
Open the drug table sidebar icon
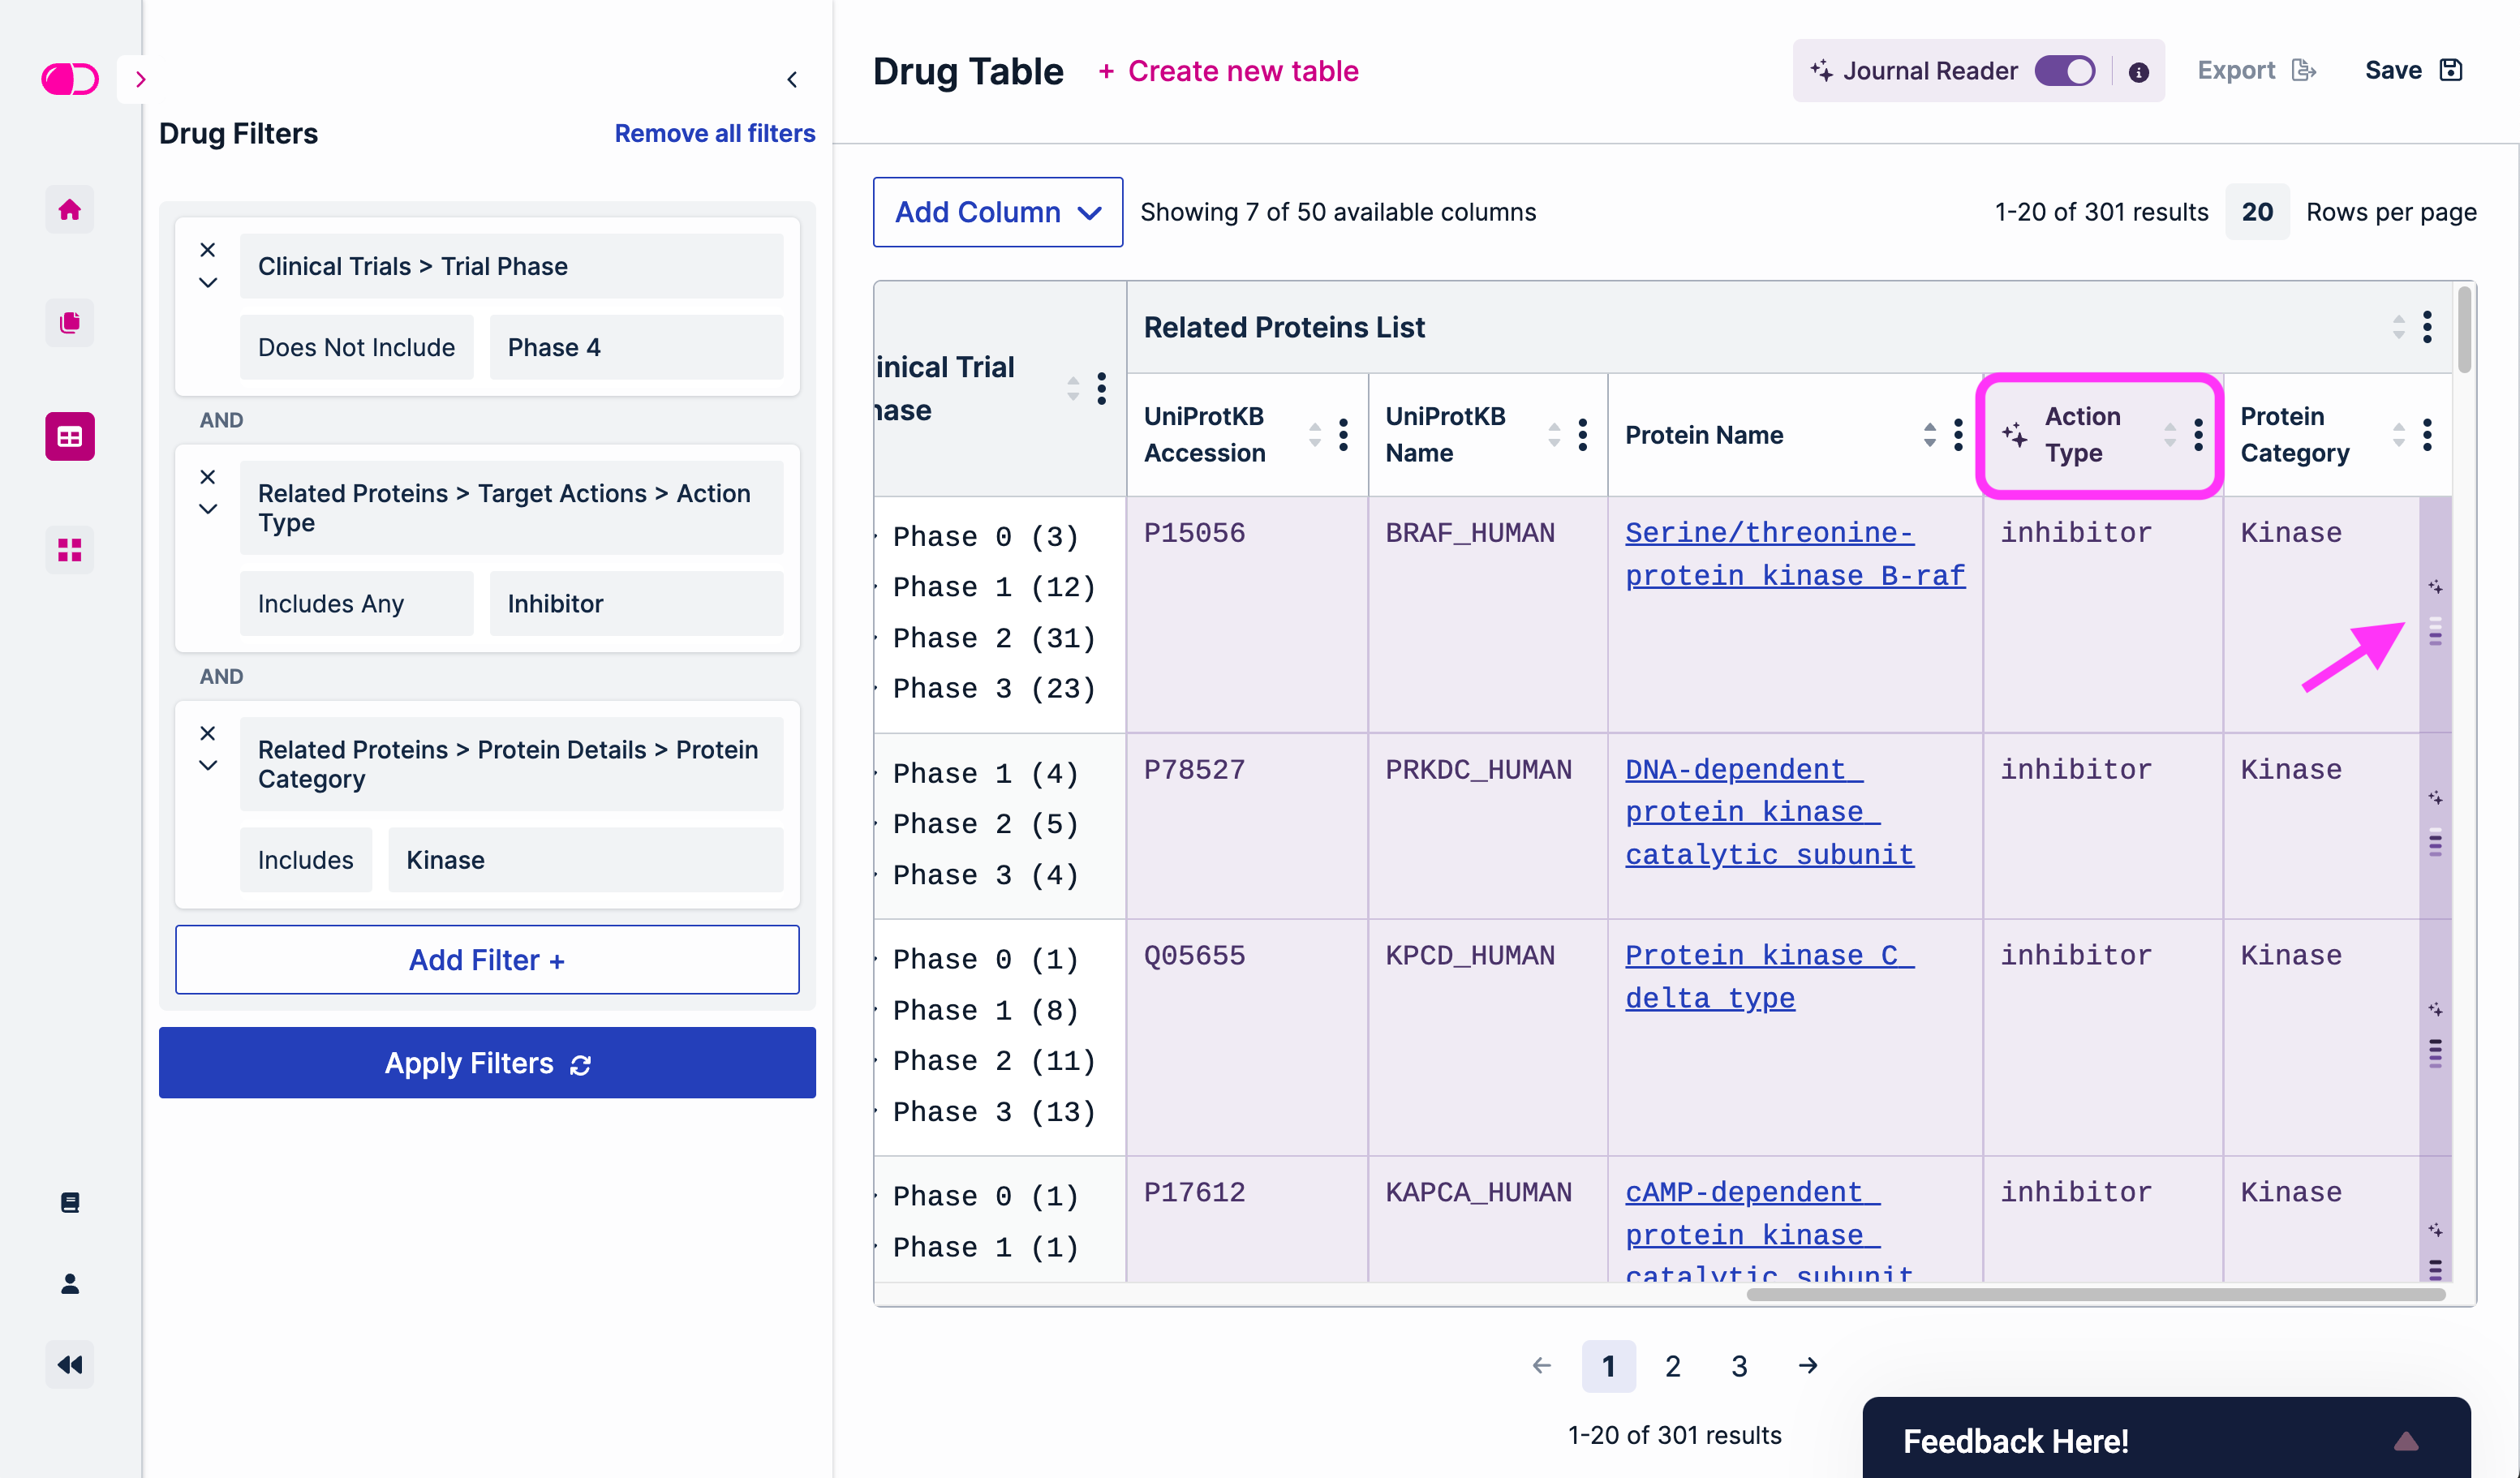[x=69, y=436]
